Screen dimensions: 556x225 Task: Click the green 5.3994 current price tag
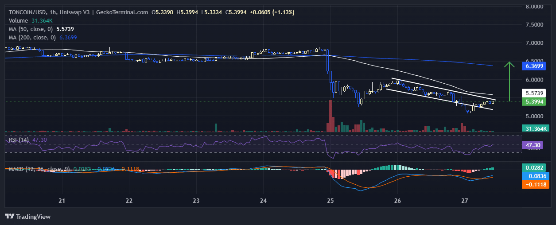click(x=534, y=102)
